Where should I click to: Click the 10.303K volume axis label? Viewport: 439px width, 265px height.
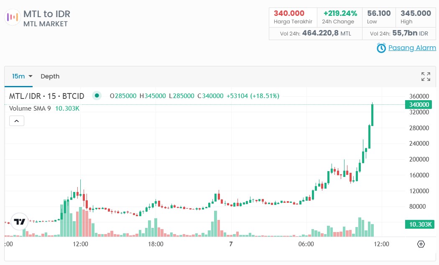click(x=420, y=224)
